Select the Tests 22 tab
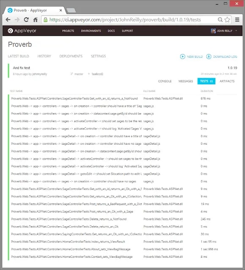Image resolution: width=245 pixels, height=270 pixels. point(206,81)
